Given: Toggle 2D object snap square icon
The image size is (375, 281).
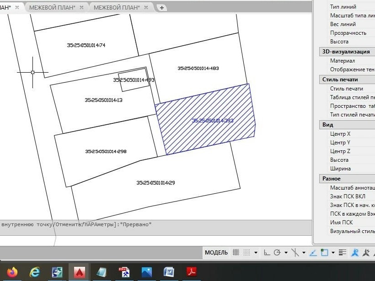Looking at the screenshot, I should click(x=324, y=252).
